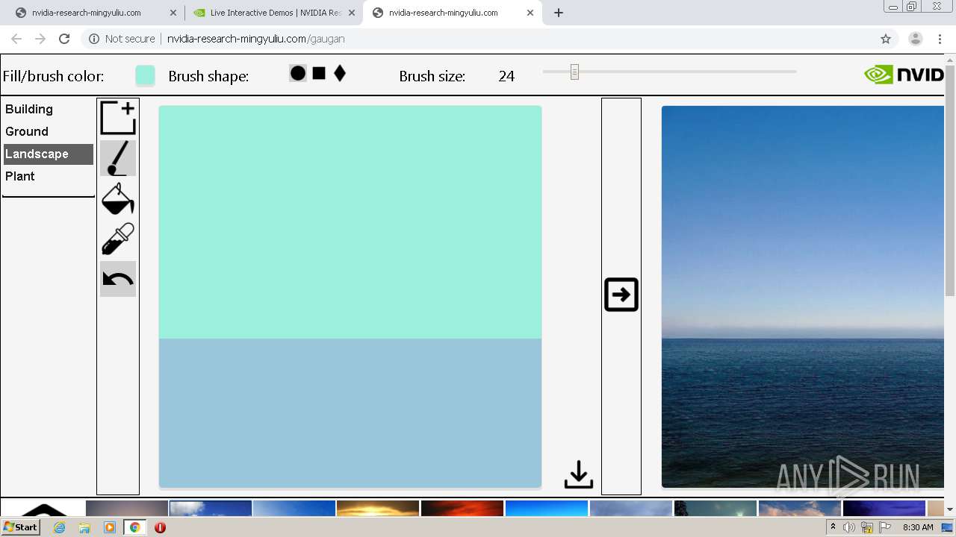Open a new browser tab
The height and width of the screenshot is (537, 956).
[559, 13]
